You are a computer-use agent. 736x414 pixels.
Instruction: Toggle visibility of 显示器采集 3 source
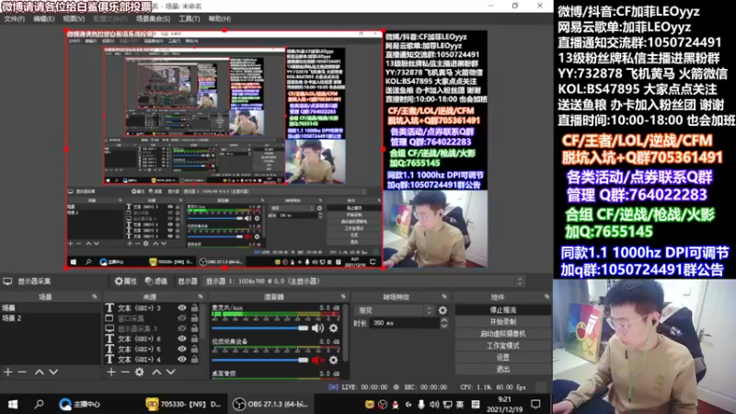point(181,328)
